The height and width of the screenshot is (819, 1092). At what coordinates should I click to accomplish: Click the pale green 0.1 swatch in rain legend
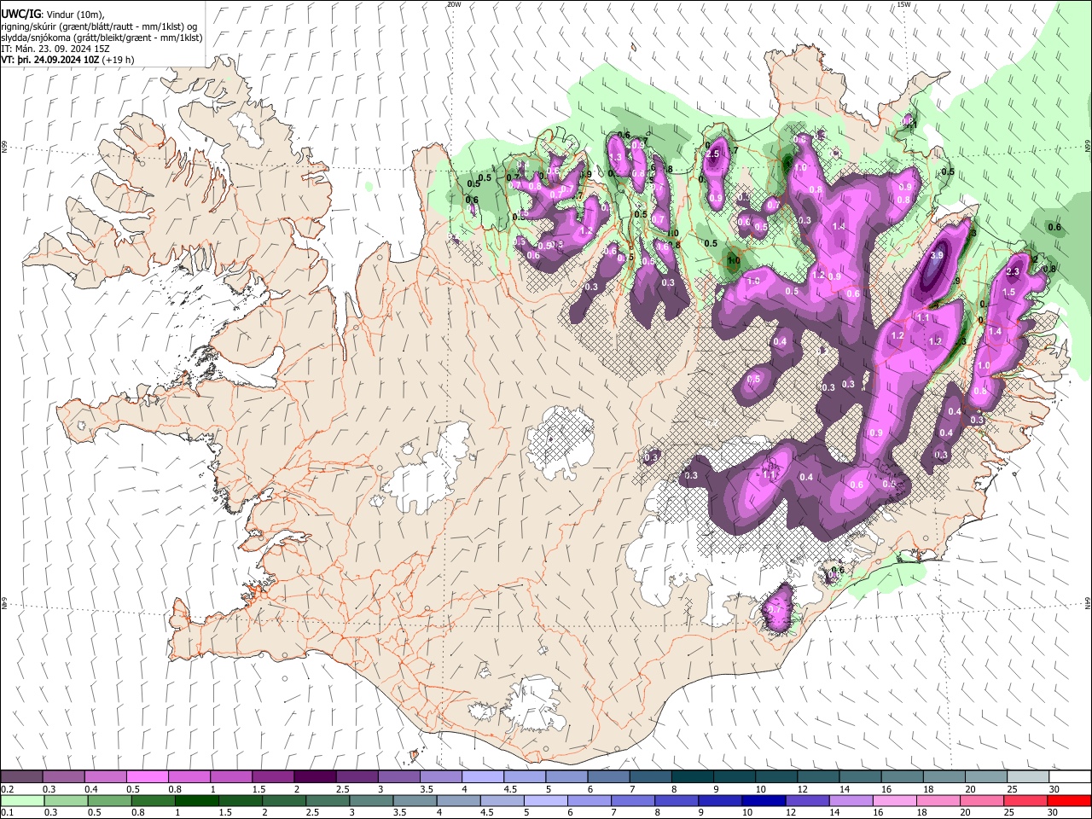[x=21, y=800]
